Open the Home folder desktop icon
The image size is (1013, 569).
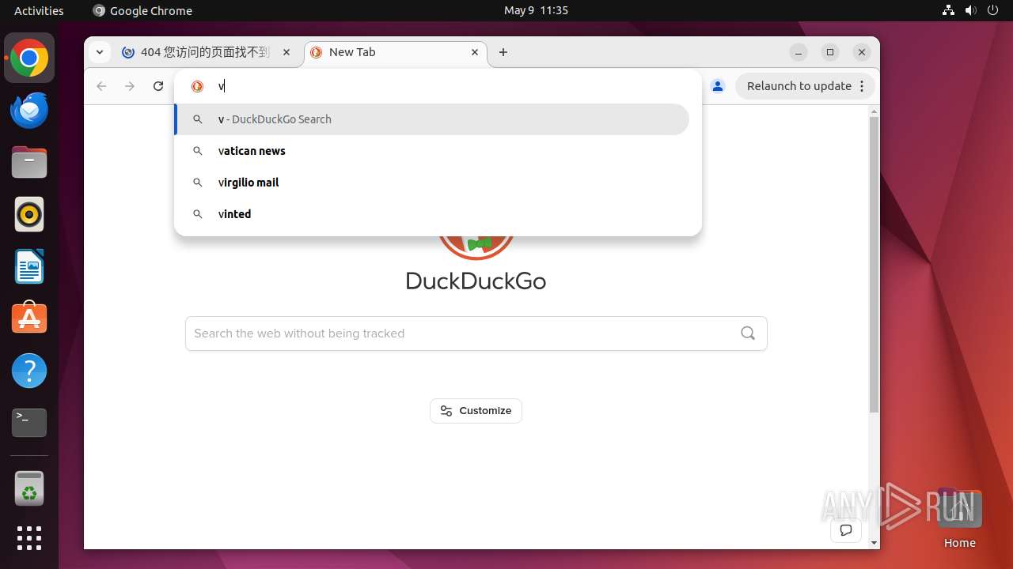(959, 518)
